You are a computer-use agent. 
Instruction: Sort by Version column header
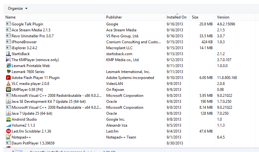pyautogui.click(x=235, y=17)
